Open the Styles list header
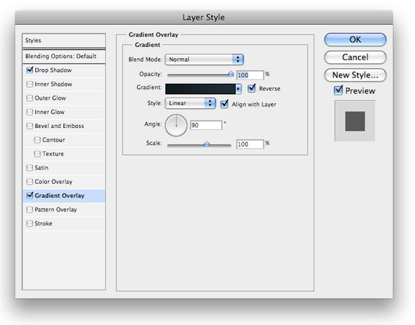Screen dimensions: 415x325 (64, 41)
